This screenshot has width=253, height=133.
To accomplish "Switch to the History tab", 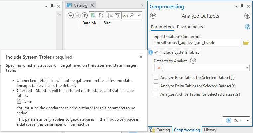I will pyautogui.click(x=210, y=130).
